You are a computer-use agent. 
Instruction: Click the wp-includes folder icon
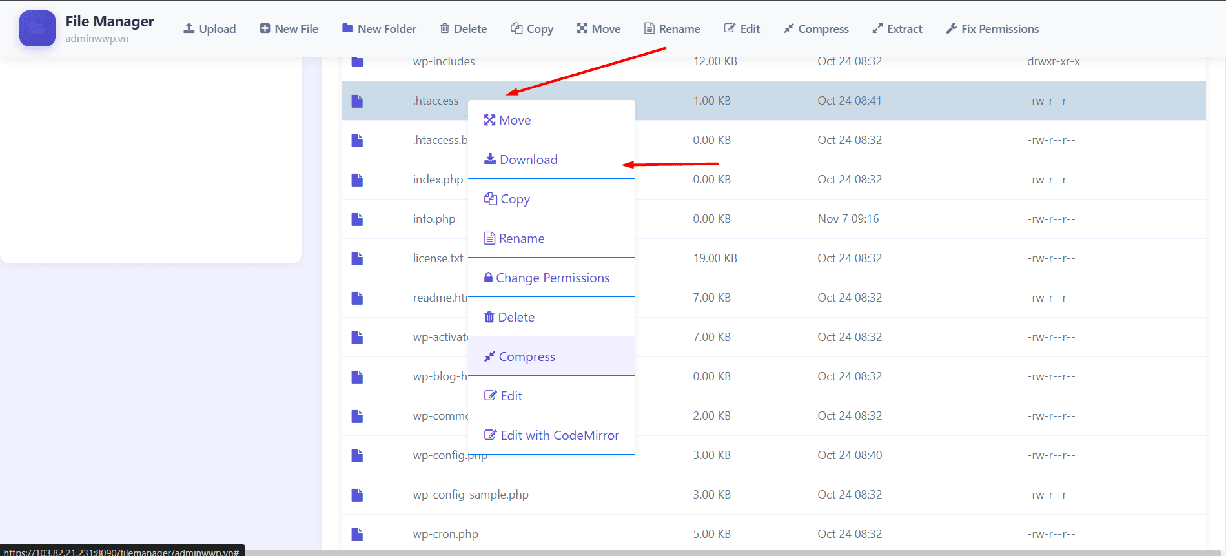[x=358, y=62]
